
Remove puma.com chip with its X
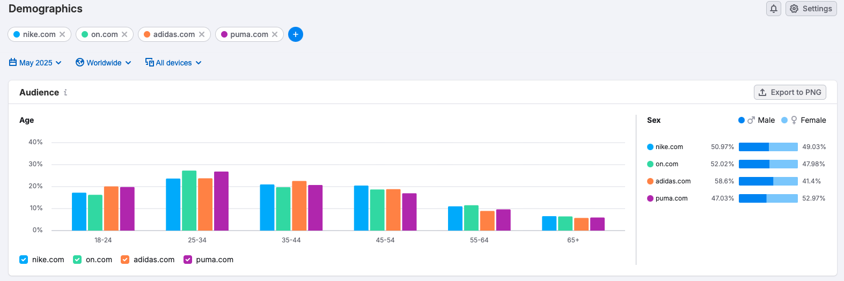[x=275, y=34]
